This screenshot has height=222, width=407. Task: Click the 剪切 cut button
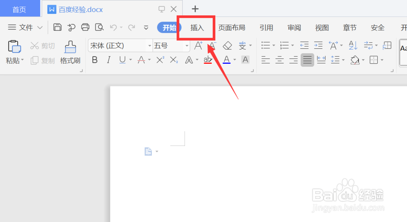[x=43, y=46]
